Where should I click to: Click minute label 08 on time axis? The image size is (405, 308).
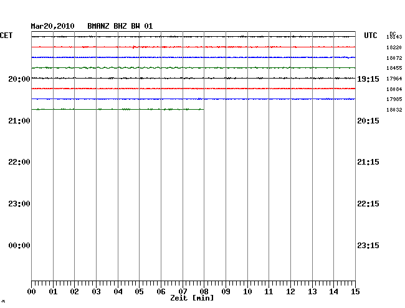[x=204, y=292]
